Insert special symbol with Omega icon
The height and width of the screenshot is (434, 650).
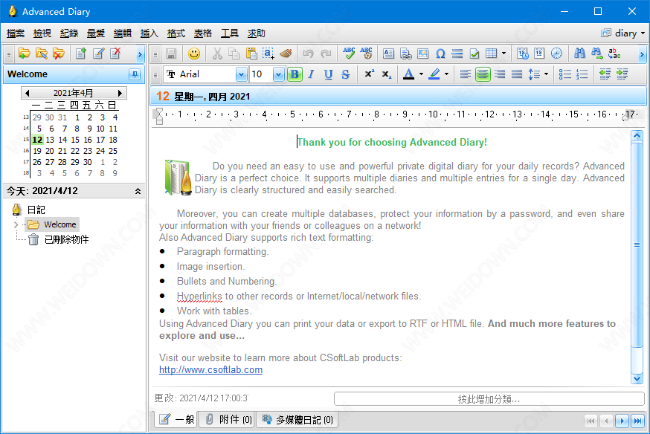tap(440, 54)
